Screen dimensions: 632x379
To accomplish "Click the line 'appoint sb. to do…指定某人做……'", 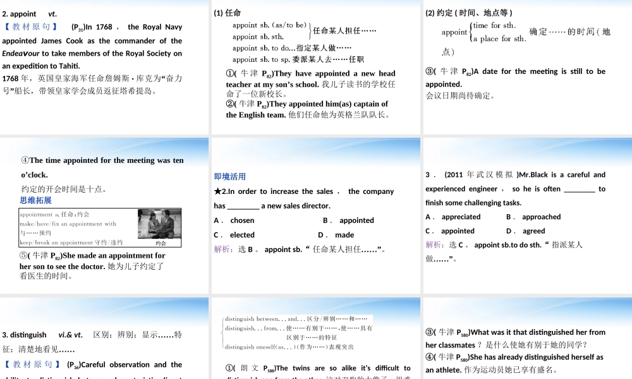I will [x=292, y=48].
